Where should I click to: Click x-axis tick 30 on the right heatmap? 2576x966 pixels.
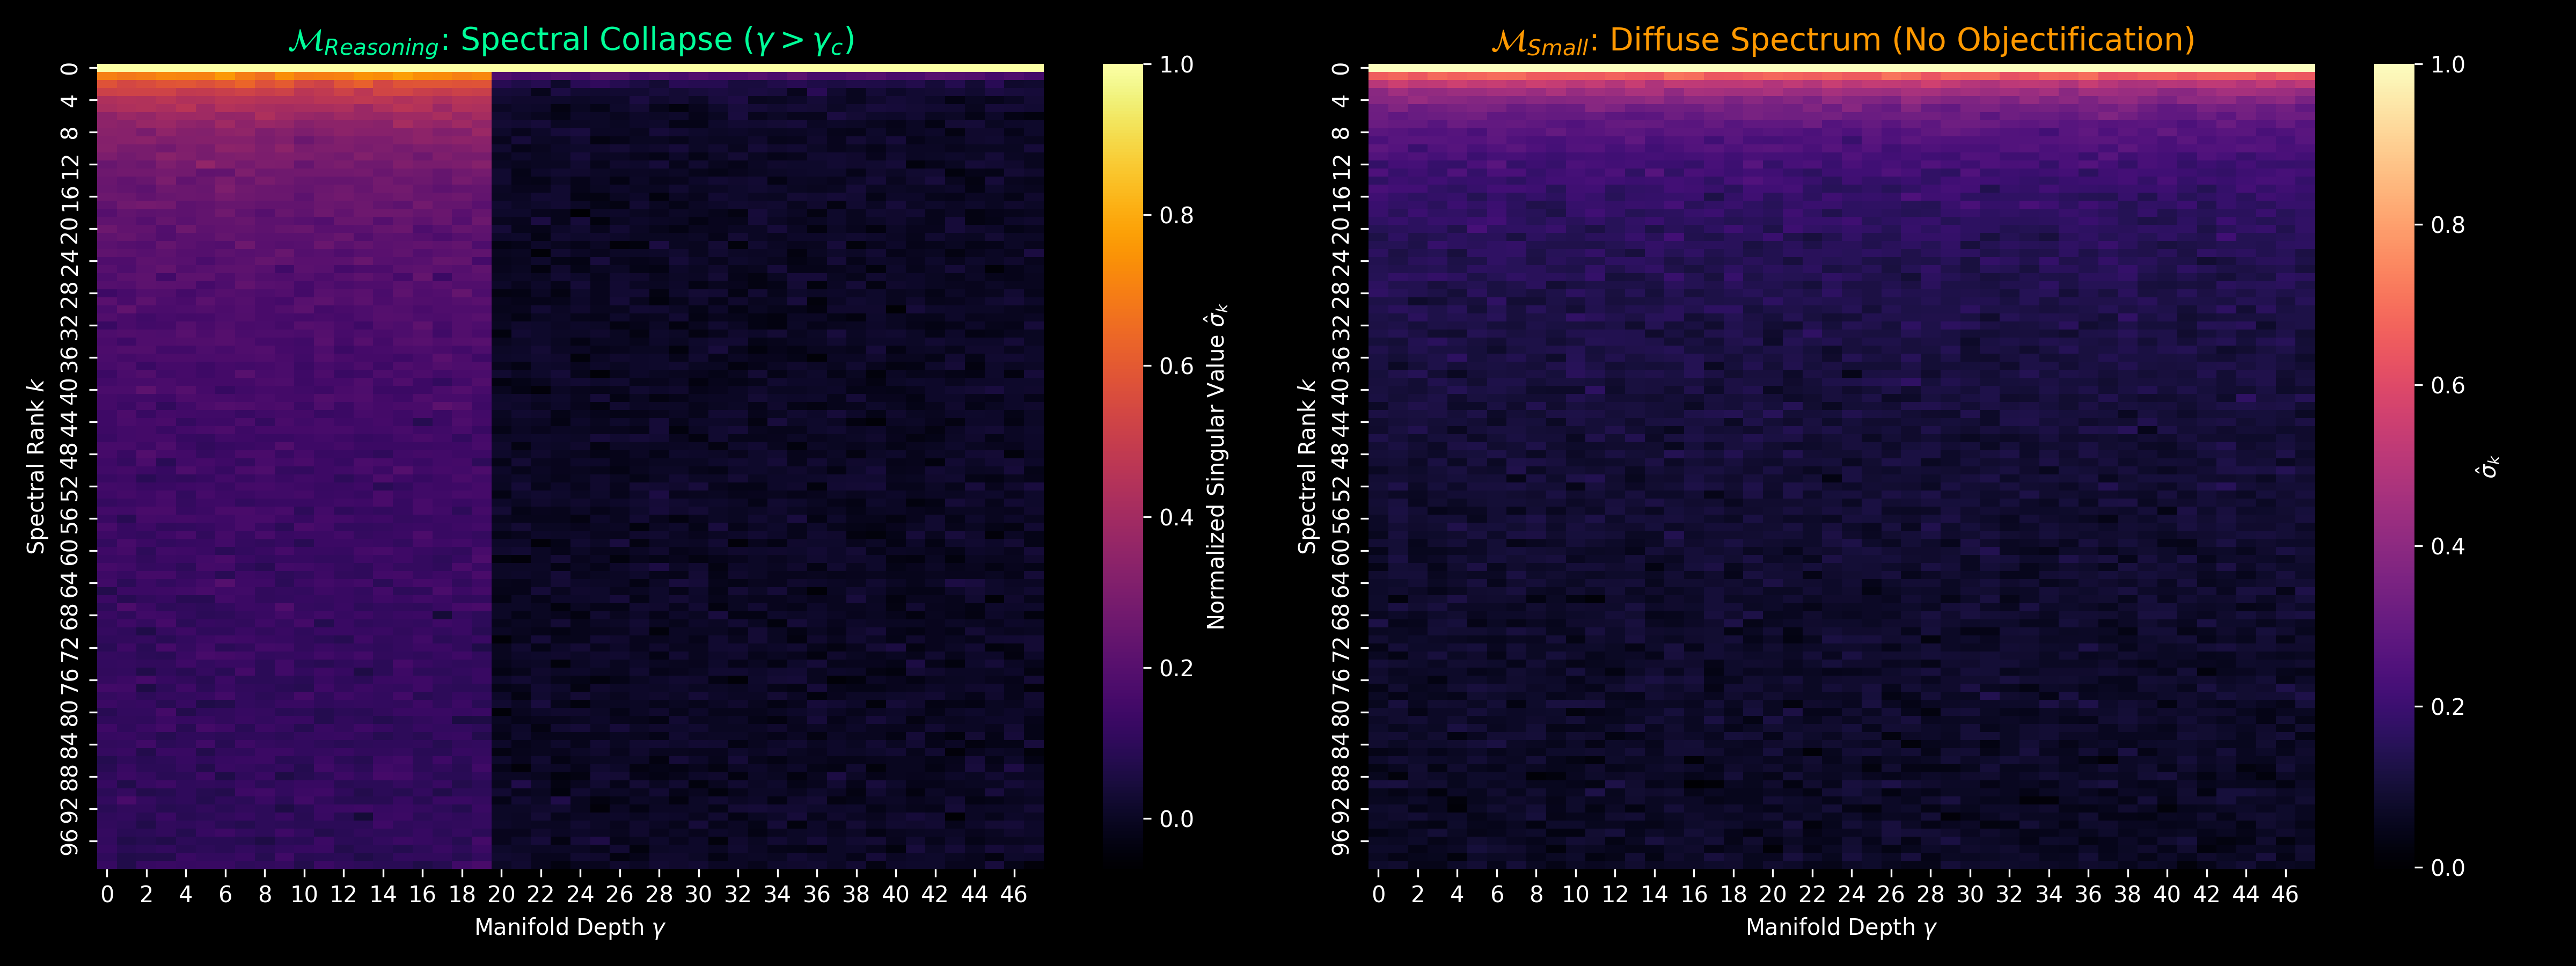click(1969, 894)
